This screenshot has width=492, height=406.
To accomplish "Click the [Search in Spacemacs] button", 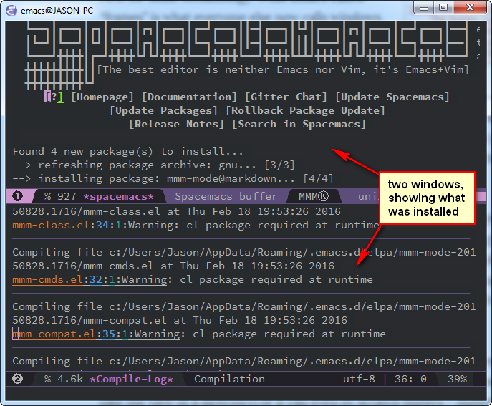I will [299, 124].
